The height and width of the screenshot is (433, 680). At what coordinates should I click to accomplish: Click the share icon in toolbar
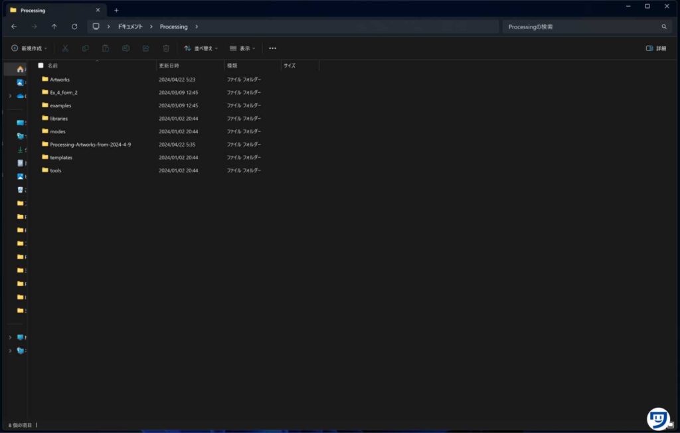tap(145, 48)
